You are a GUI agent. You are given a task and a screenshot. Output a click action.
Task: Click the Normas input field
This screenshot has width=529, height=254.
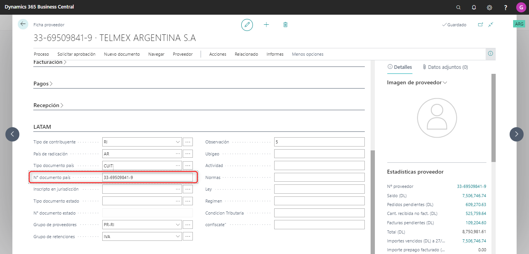(x=319, y=177)
